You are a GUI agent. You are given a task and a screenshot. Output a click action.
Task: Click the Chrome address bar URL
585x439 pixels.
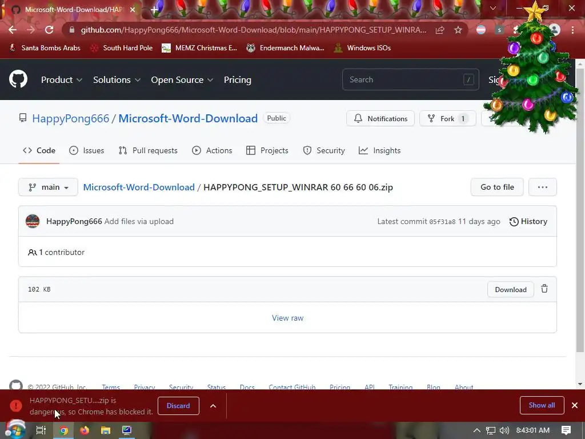pyautogui.click(x=254, y=30)
